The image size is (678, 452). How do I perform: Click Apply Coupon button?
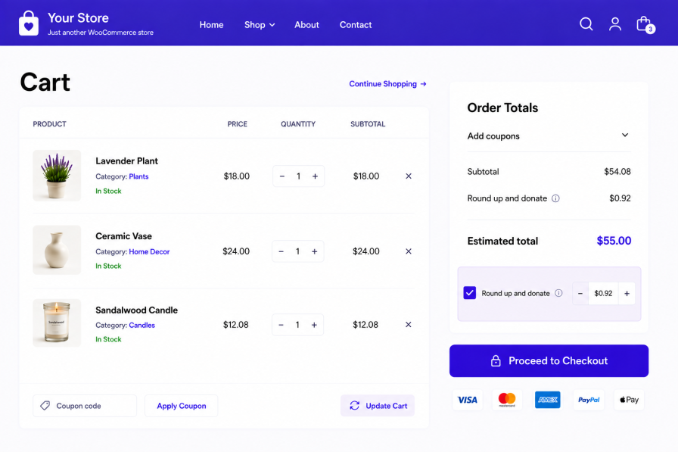(x=181, y=406)
